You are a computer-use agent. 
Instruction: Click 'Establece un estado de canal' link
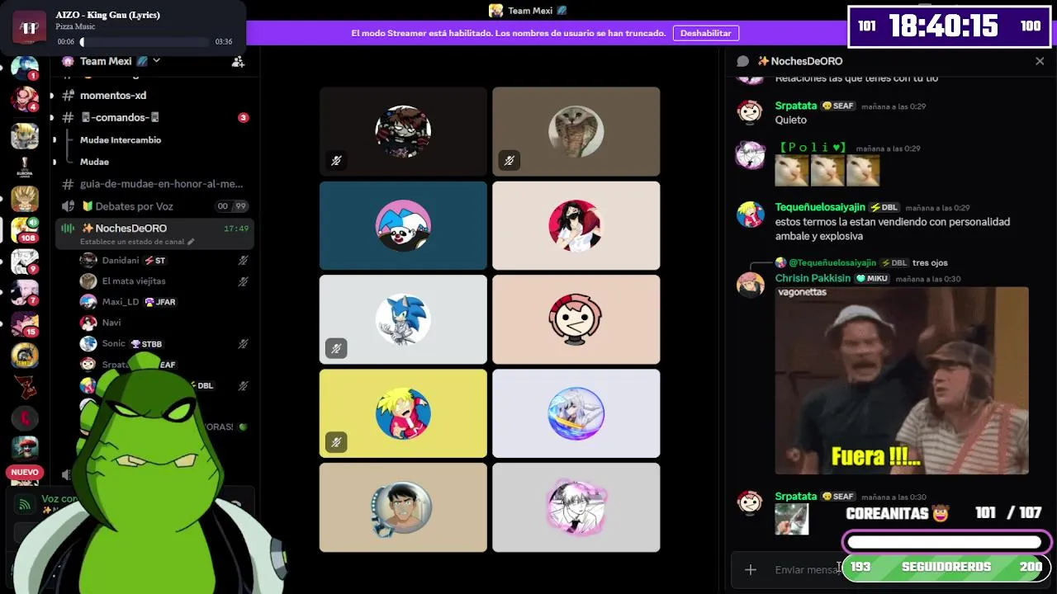click(x=137, y=242)
